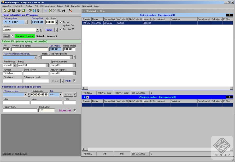Uncheck the Dopočet TC checkbox
235x162 pixels.
(61, 29)
